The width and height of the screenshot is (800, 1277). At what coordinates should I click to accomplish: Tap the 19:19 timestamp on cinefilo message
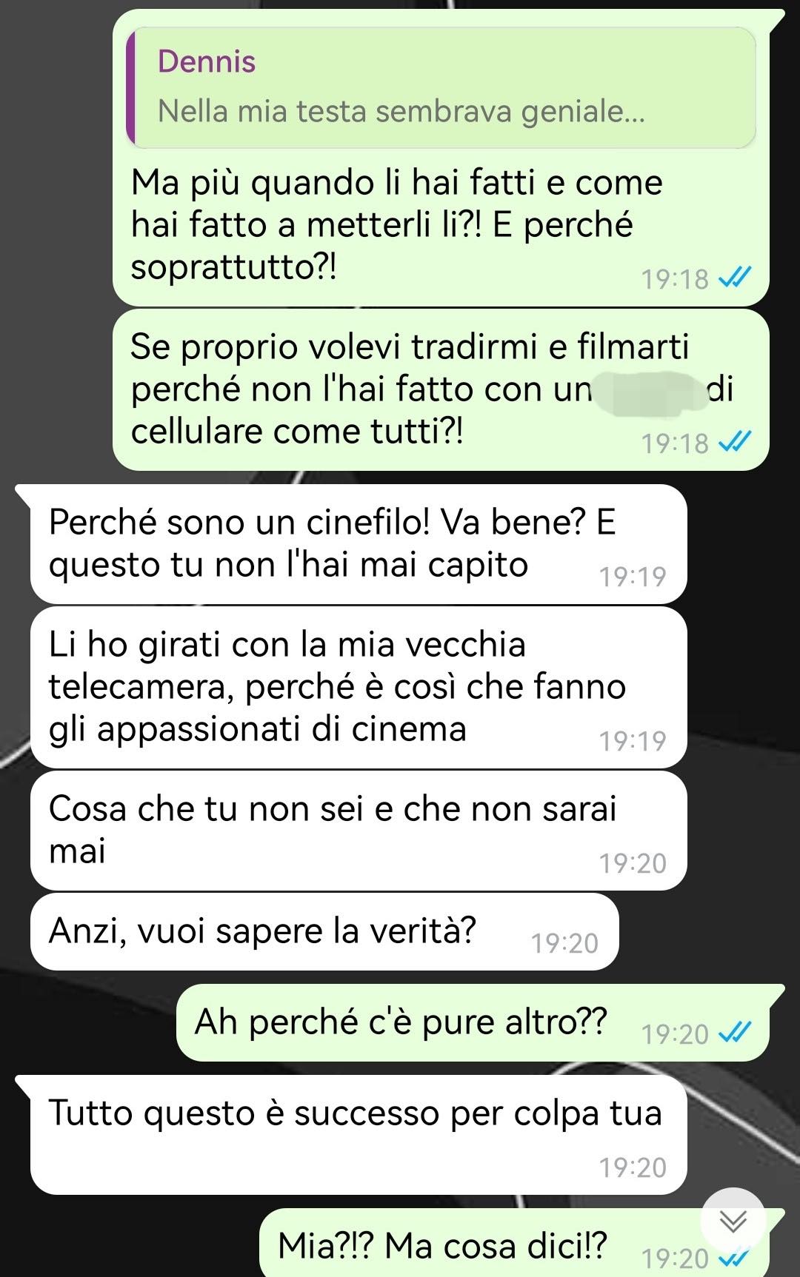(633, 577)
